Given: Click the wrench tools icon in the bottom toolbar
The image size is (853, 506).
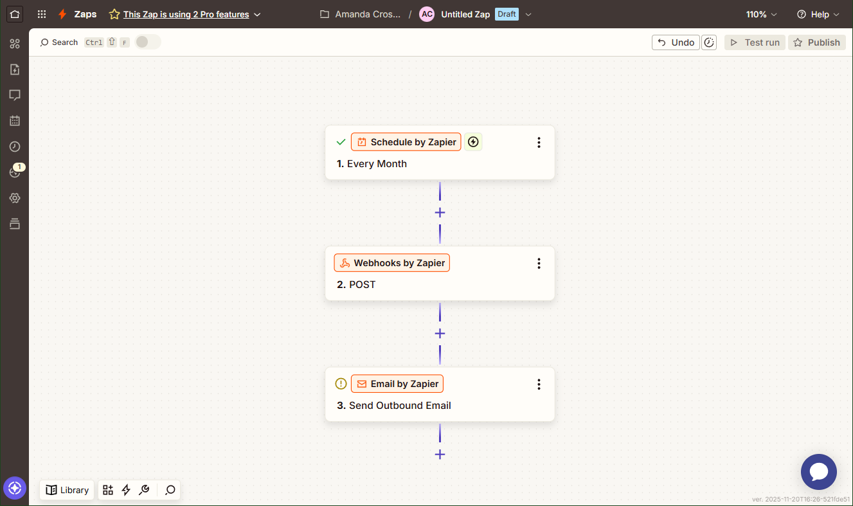Looking at the screenshot, I should click(x=144, y=490).
